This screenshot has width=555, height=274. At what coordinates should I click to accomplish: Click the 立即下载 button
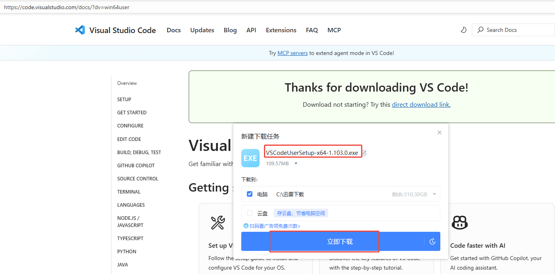pyautogui.click(x=341, y=241)
